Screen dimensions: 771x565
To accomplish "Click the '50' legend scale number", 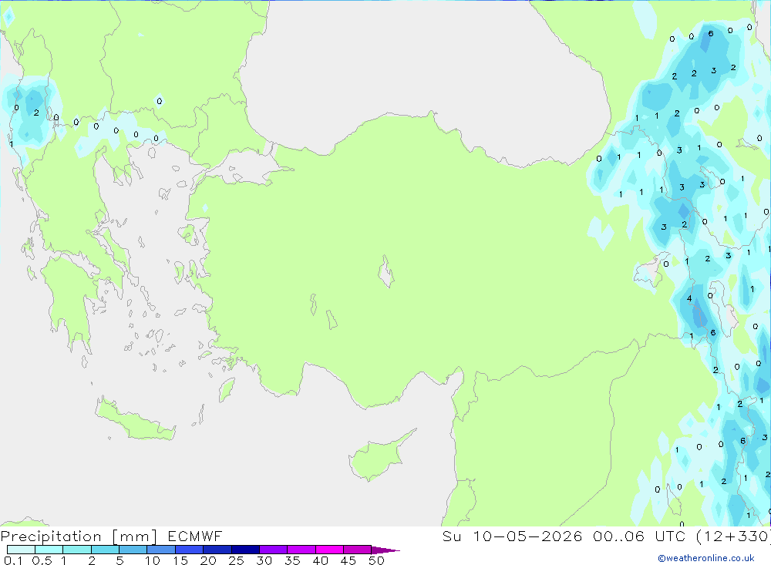I will (376, 560).
